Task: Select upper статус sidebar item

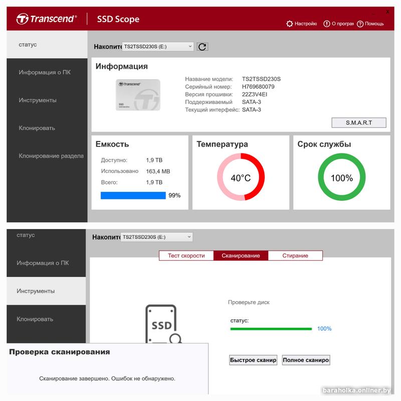Action: click(47, 45)
